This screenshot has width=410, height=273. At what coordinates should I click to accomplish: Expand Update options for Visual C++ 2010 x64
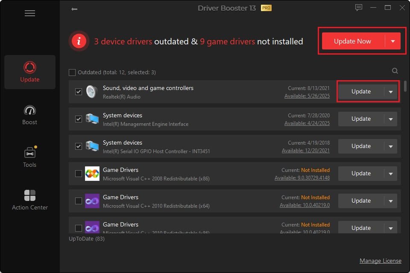(x=391, y=201)
